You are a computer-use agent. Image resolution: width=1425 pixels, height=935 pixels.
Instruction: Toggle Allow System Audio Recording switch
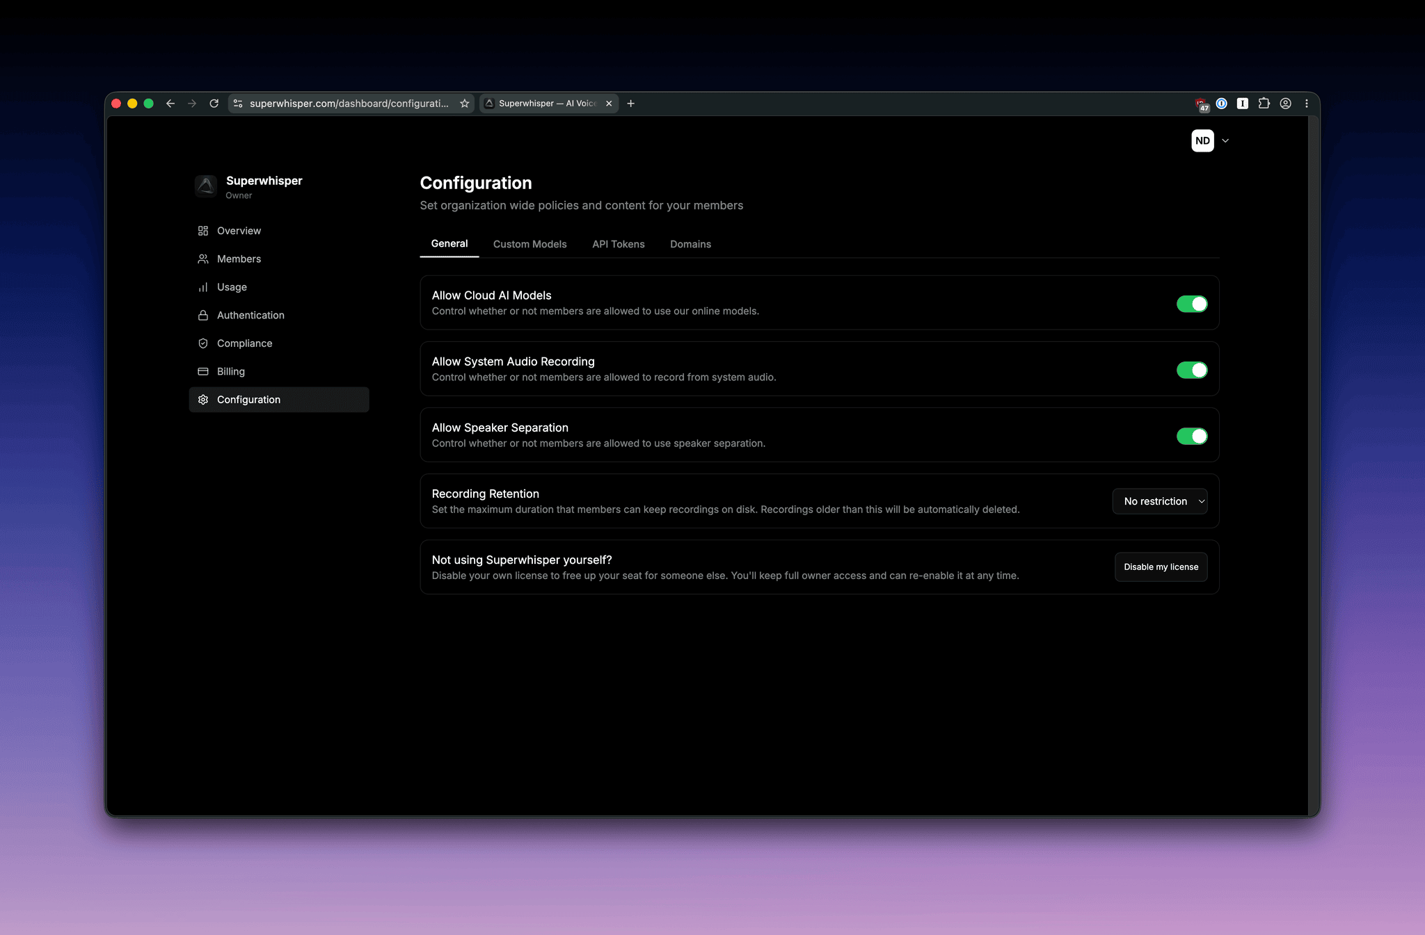(x=1192, y=370)
